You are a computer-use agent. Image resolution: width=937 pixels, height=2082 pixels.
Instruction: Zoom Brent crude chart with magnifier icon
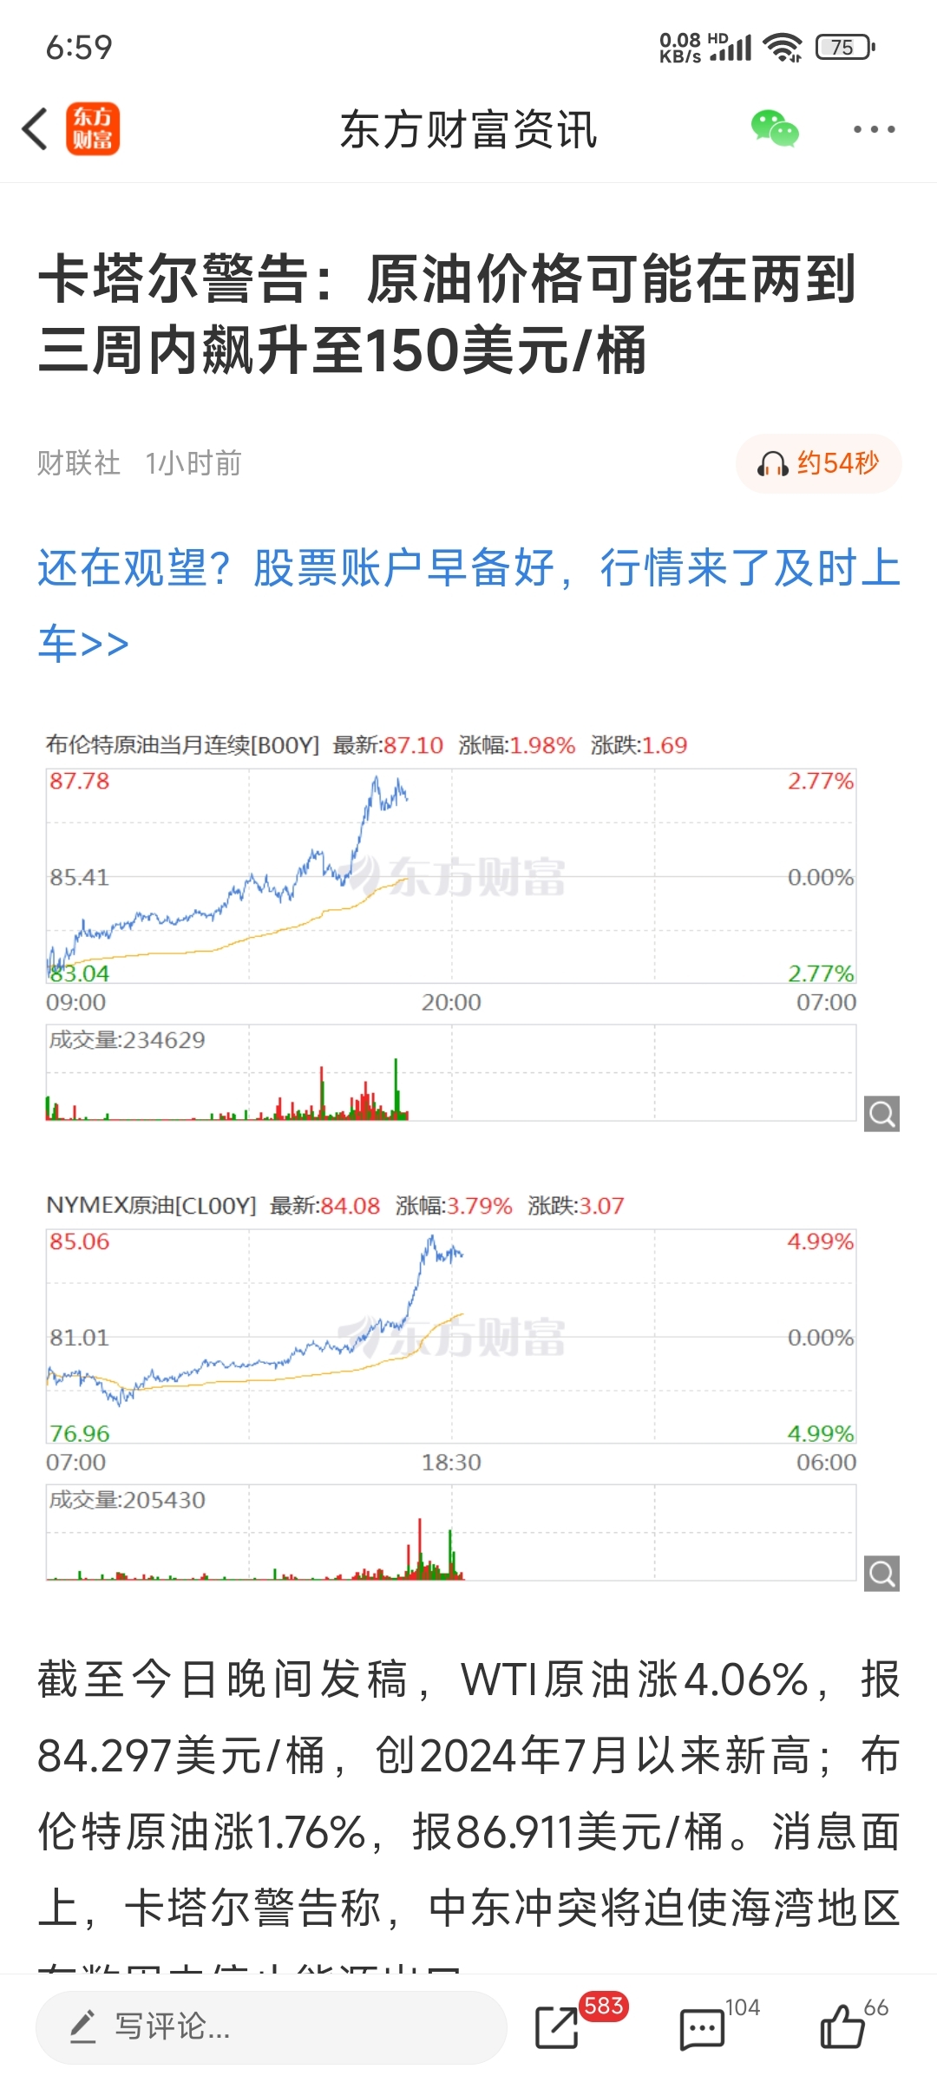click(881, 1113)
